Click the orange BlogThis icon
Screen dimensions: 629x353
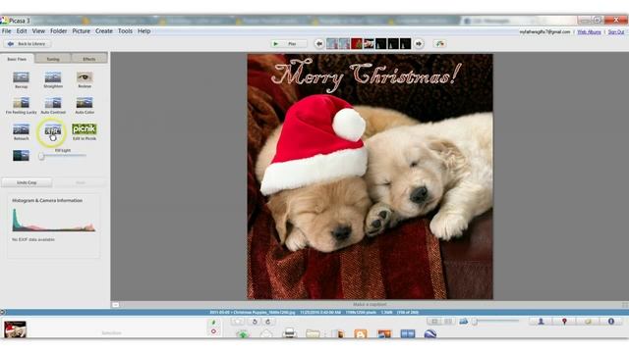361,333
